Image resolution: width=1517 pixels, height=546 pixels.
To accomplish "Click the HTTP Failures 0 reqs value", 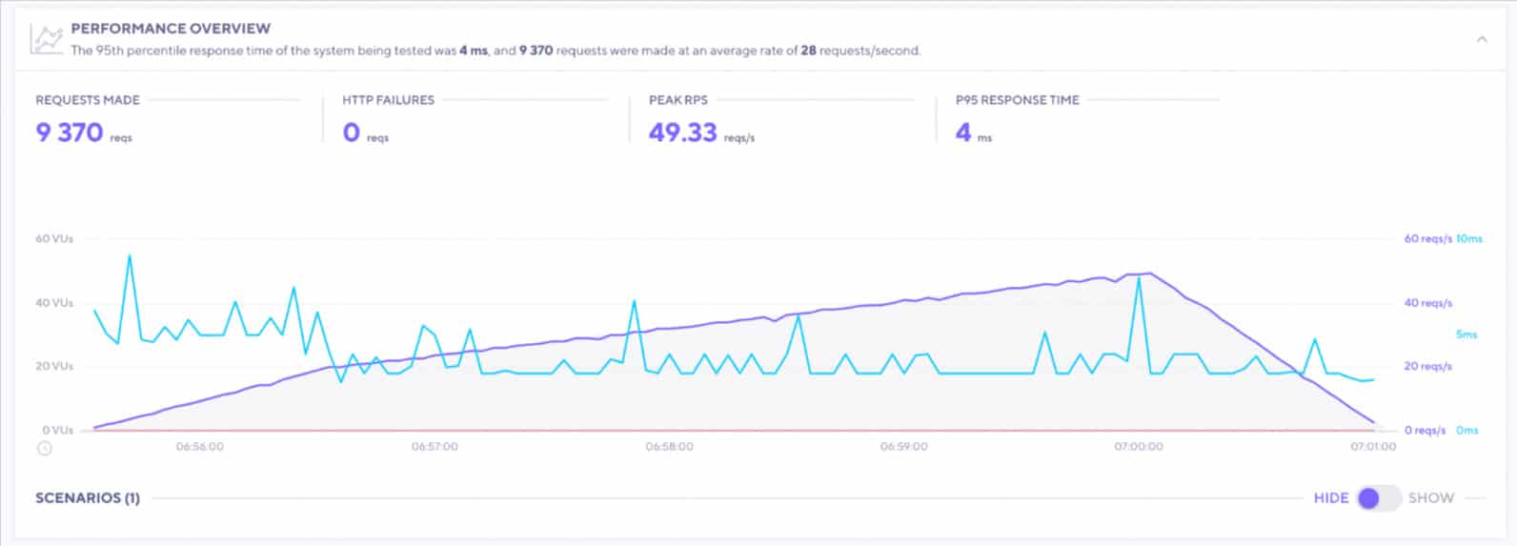I will click(x=352, y=132).
